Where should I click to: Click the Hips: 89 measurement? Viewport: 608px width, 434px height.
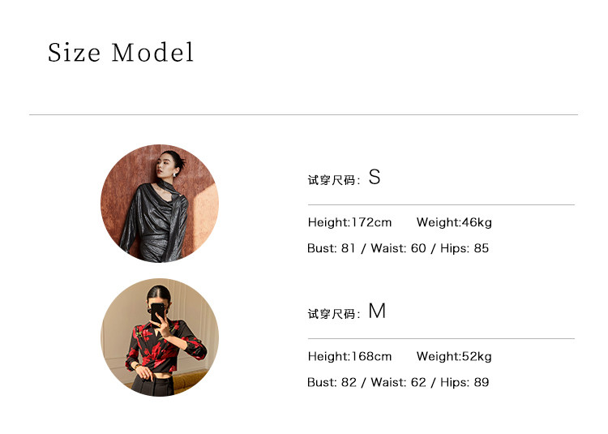click(465, 382)
